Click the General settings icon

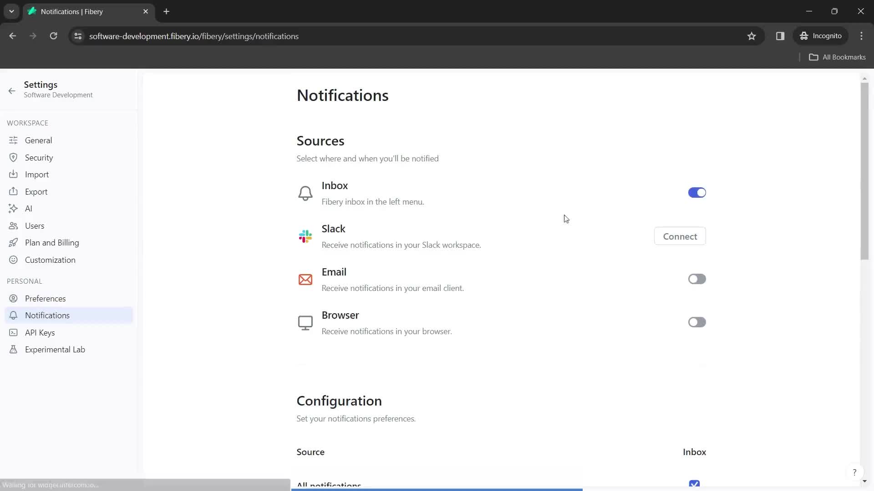[13, 140]
